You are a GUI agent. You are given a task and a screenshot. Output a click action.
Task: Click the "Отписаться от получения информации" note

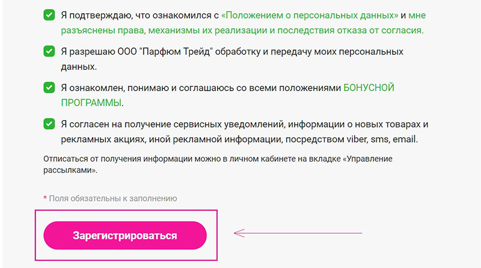[x=120, y=159]
